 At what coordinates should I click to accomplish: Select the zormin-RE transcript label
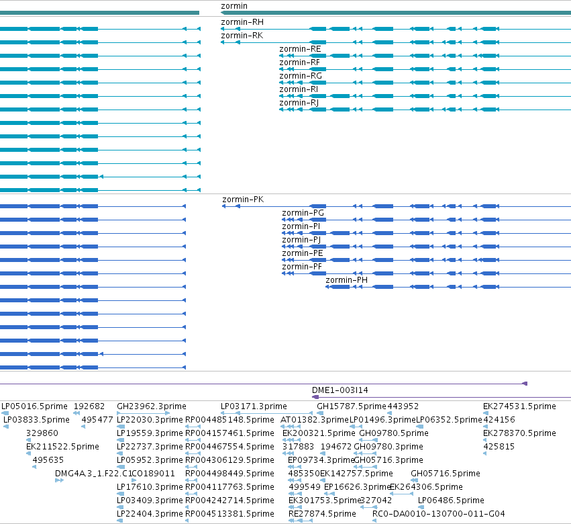pyautogui.click(x=300, y=49)
